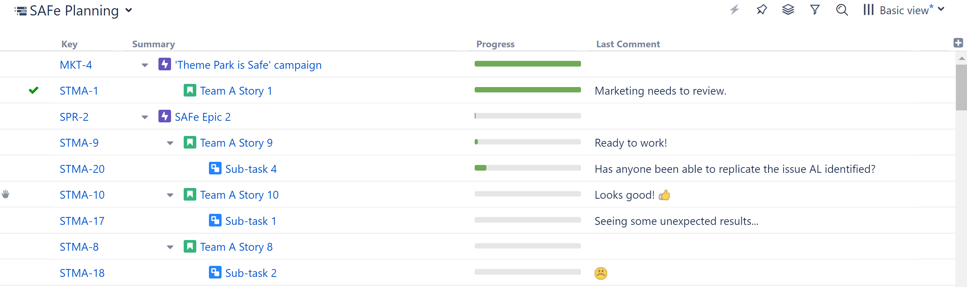This screenshot has height=287, width=967.
Task: Open the search icon
Action: coord(842,10)
